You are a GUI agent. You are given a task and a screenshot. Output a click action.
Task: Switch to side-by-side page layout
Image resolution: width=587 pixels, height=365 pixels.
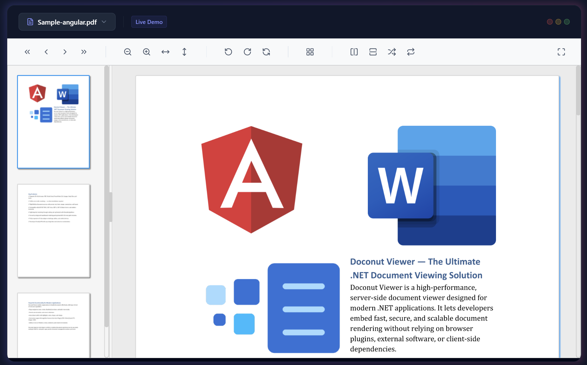pos(354,52)
